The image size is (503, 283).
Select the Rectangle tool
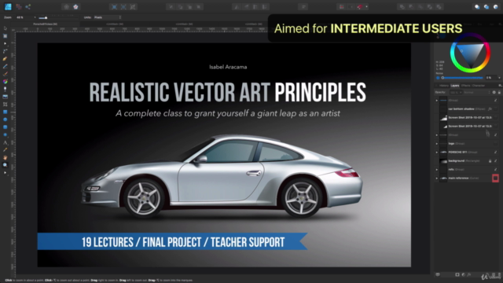6,112
